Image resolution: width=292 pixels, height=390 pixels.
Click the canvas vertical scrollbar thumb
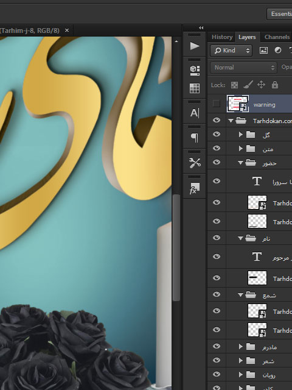(176, 248)
